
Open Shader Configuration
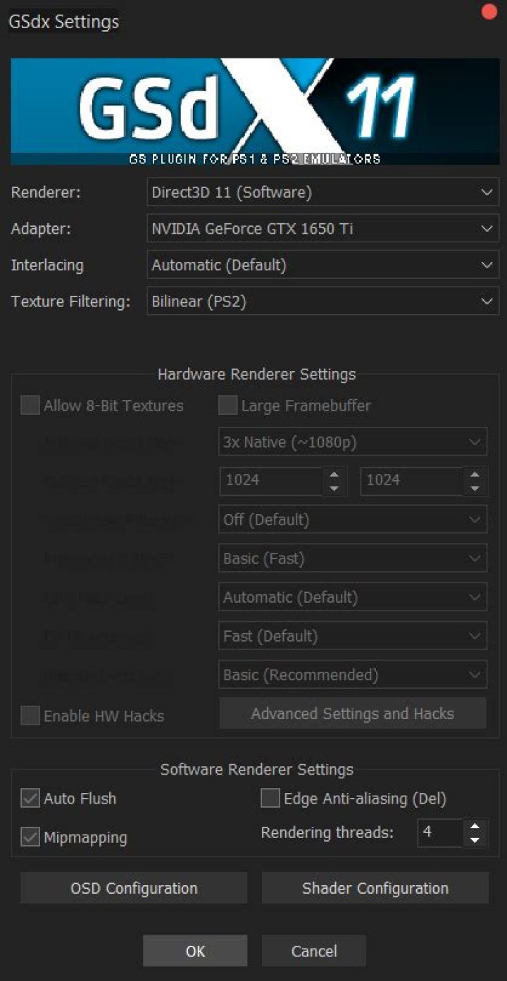(x=375, y=888)
